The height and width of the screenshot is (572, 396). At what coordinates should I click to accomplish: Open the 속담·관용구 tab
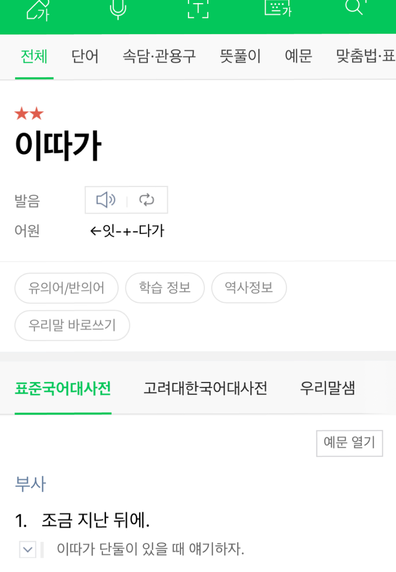(x=159, y=57)
